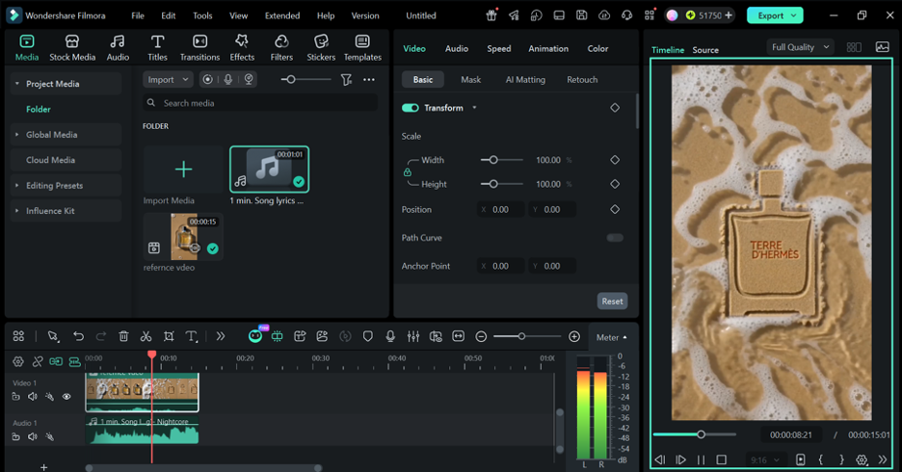Lock the Video 1 track
This screenshot has width=902, height=472.
point(16,396)
